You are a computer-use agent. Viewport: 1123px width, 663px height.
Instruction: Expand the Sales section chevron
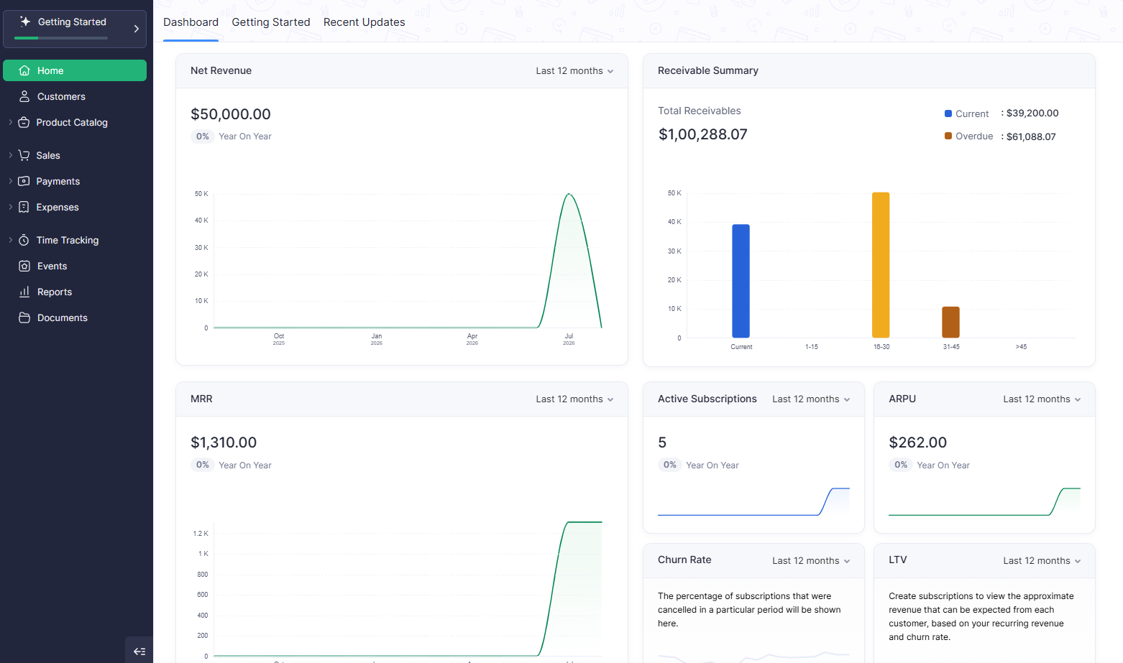(11, 155)
